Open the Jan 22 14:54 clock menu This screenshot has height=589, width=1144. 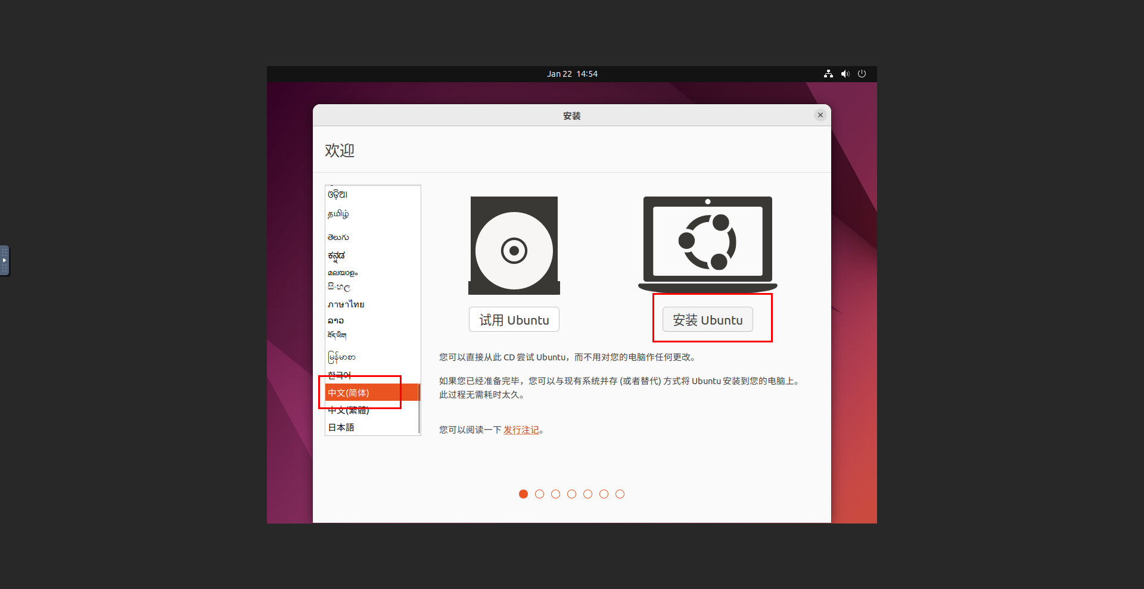[x=572, y=74]
